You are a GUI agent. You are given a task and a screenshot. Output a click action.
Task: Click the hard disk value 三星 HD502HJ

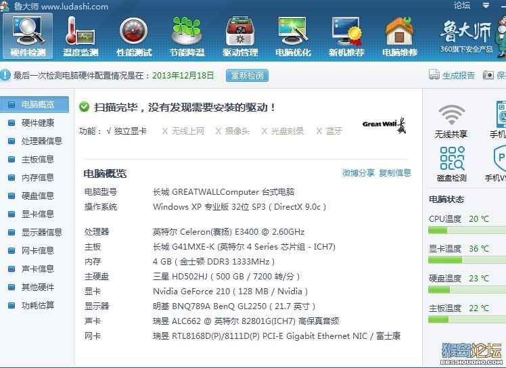pos(226,276)
